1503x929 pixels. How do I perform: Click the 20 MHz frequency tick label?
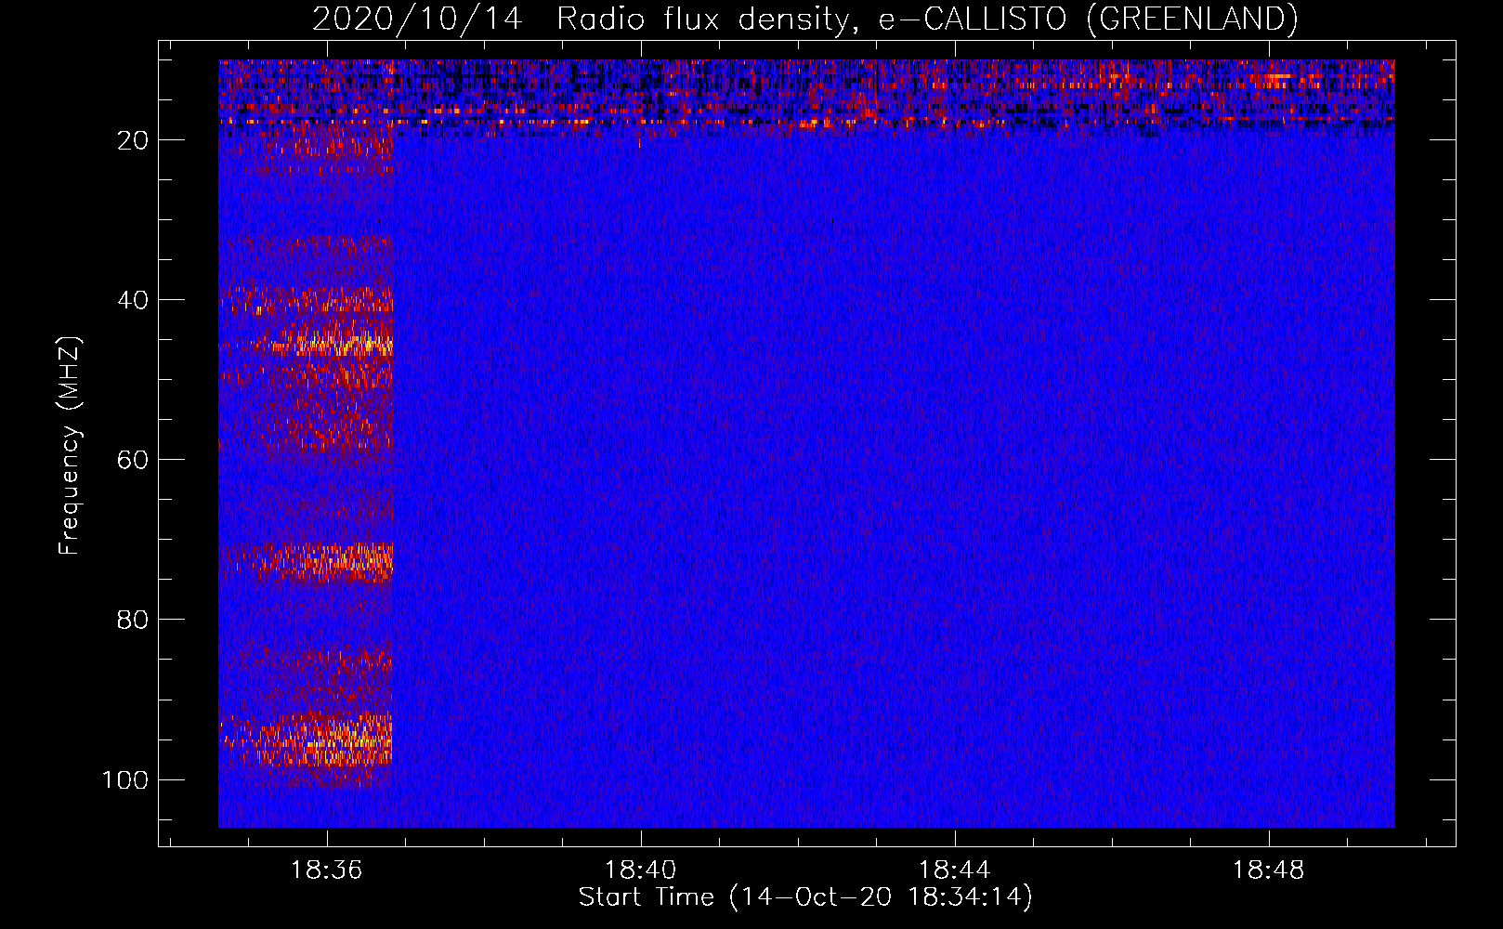tap(133, 140)
